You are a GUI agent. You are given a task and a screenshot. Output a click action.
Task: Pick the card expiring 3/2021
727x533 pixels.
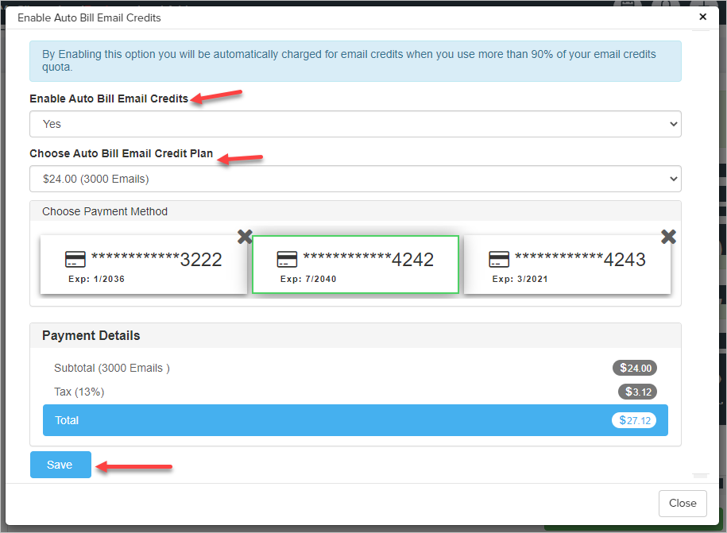pyautogui.click(x=567, y=265)
